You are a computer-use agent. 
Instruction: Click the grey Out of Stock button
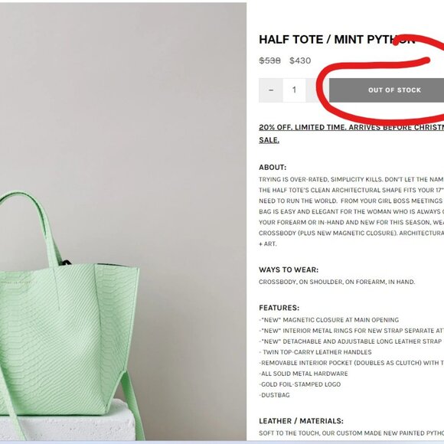point(387,90)
